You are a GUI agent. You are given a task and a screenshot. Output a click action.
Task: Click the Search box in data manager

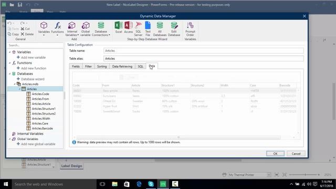[x=35, y=45]
